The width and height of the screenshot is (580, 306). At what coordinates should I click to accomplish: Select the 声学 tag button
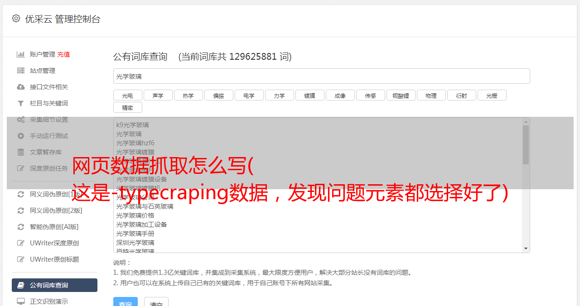(158, 95)
